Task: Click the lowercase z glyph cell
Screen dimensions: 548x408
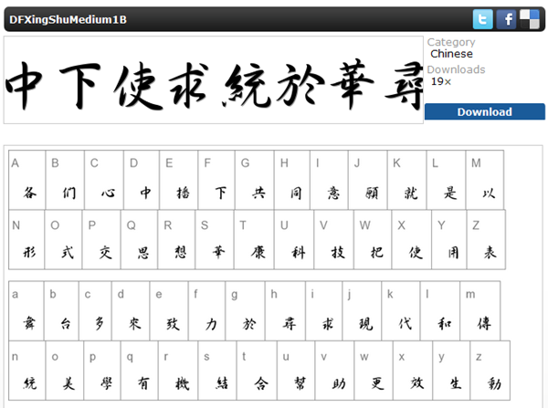Action: pos(490,371)
